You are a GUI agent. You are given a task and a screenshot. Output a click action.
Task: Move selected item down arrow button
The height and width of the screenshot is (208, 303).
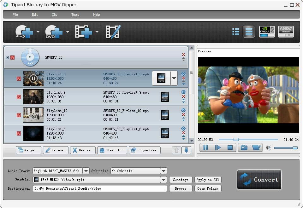[186, 150]
